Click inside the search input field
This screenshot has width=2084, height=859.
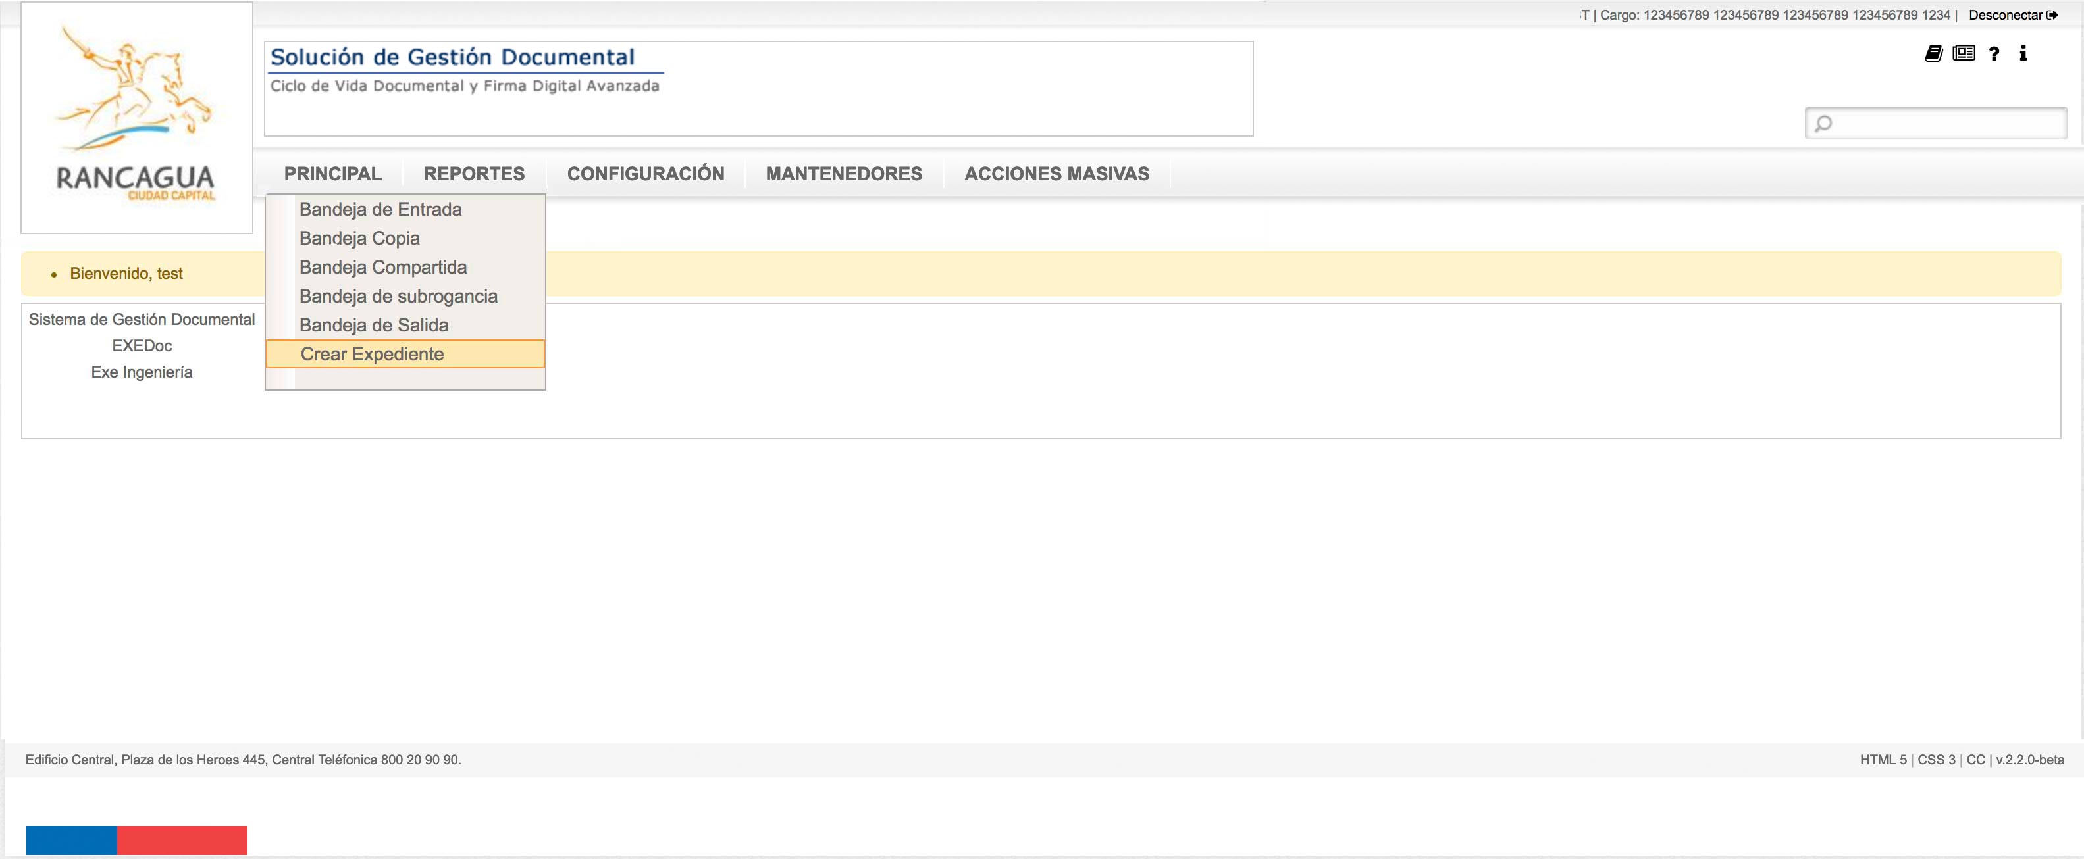click(x=1936, y=123)
